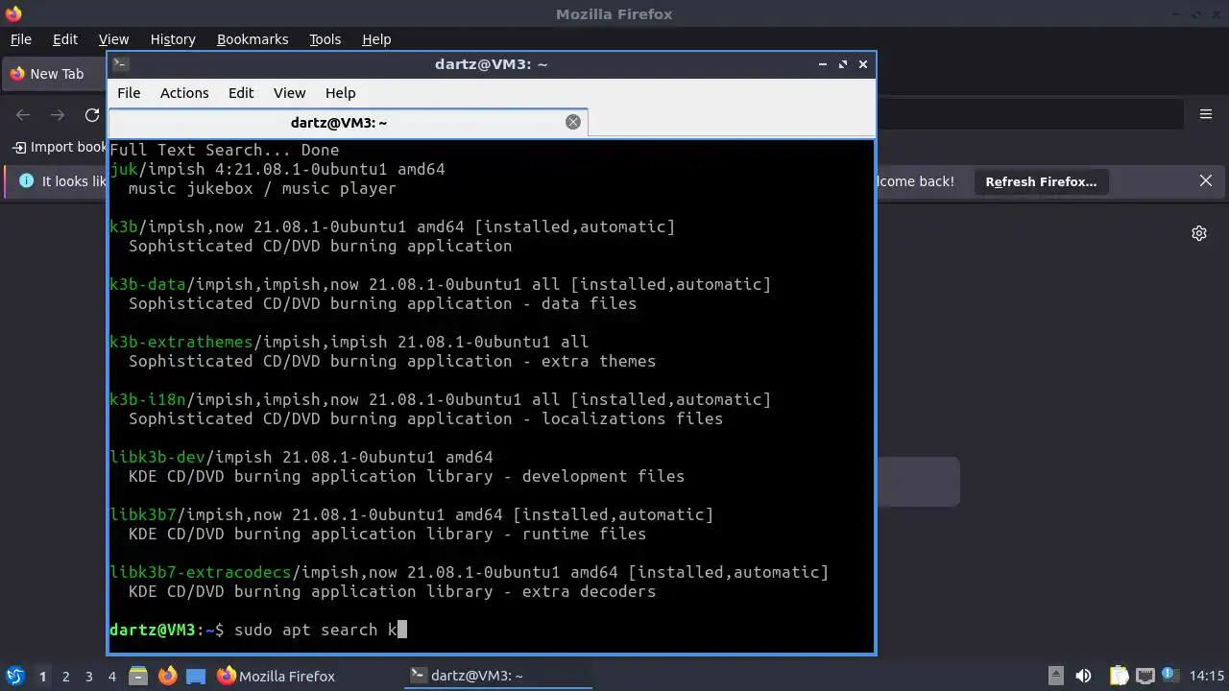Dismiss the Firefox refresh notification bar

coord(1206,180)
